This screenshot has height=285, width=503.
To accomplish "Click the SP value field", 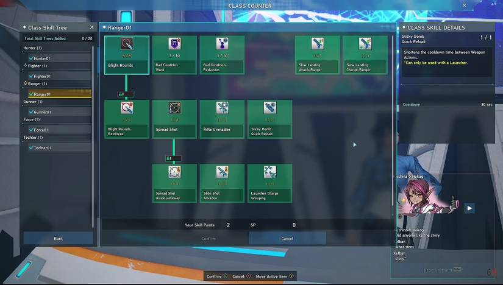I will [x=294, y=225].
